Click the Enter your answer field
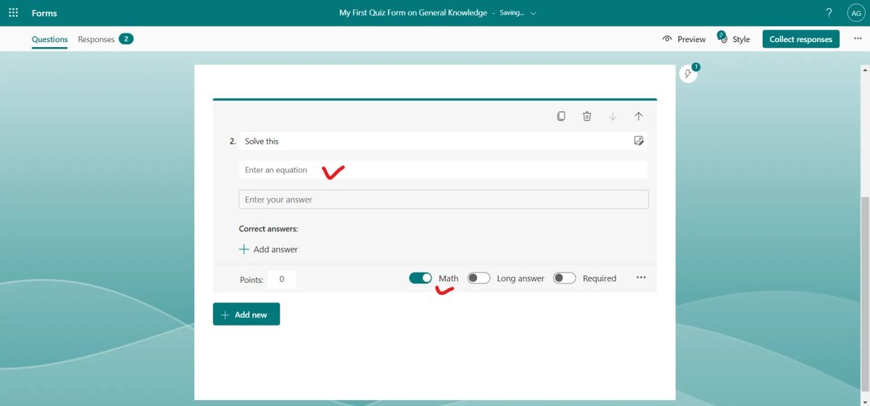 pos(444,199)
